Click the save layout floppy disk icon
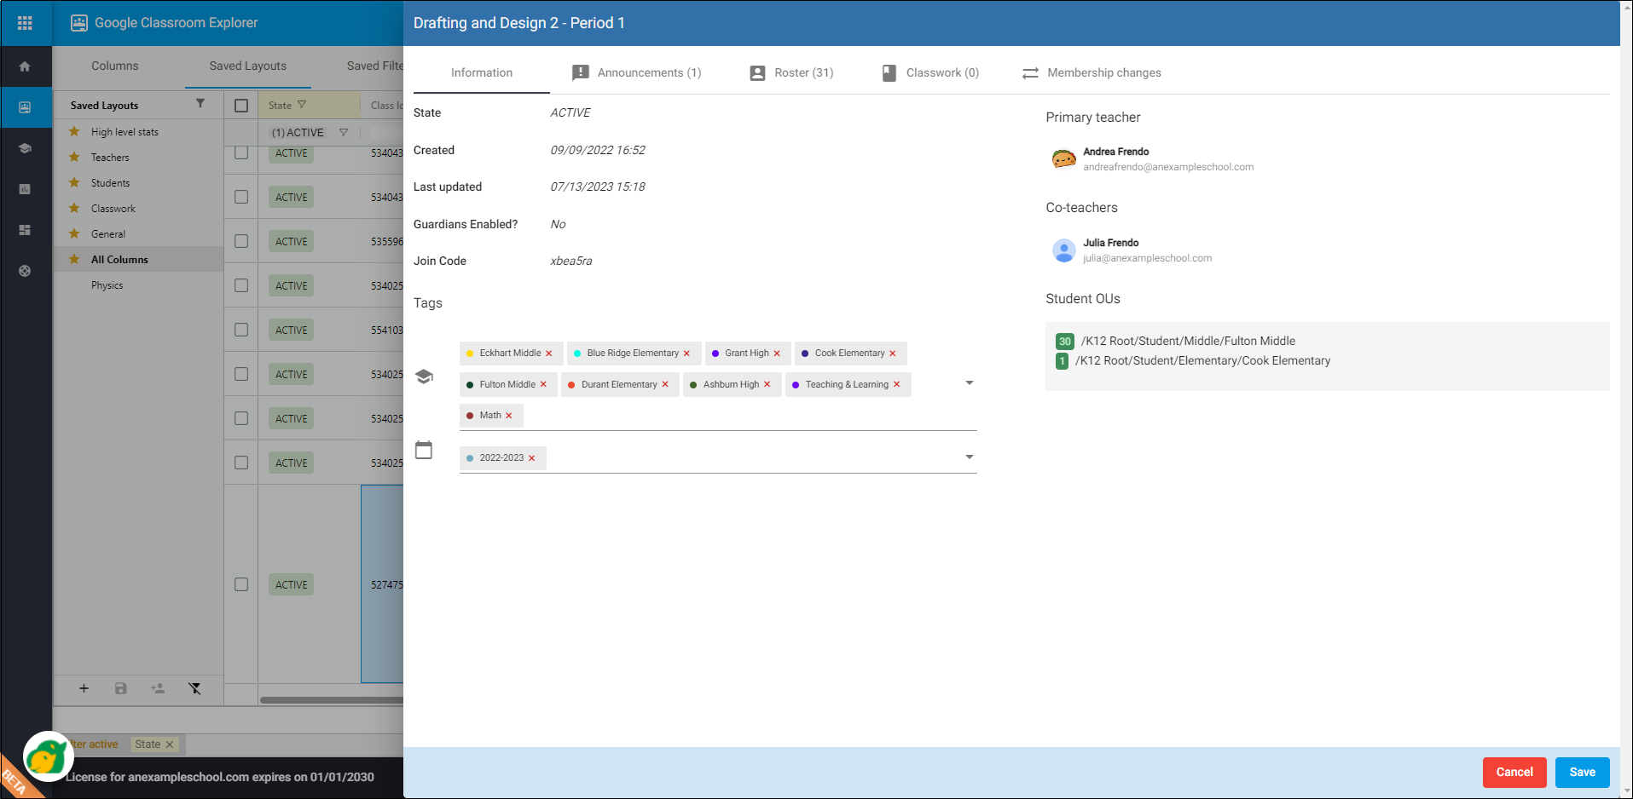The image size is (1633, 799). click(x=121, y=688)
